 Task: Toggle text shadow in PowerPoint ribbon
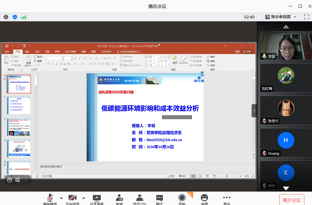coord(61,64)
